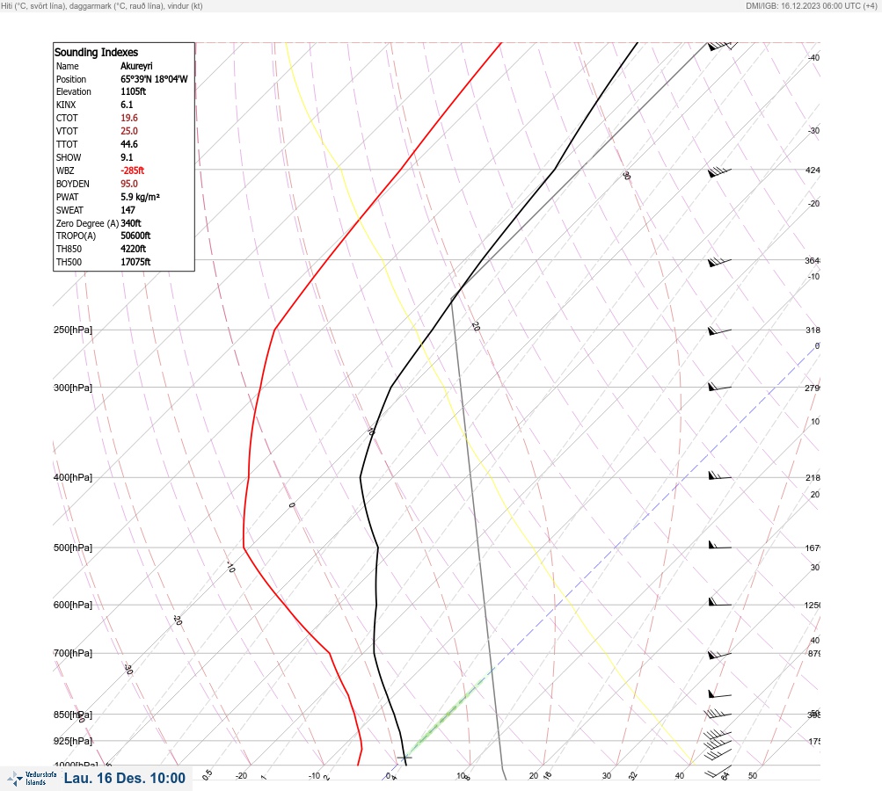Viewport: 882px width, 791px height.
Task: Click the '925[hPa]' pressure label
Action: 73,741
